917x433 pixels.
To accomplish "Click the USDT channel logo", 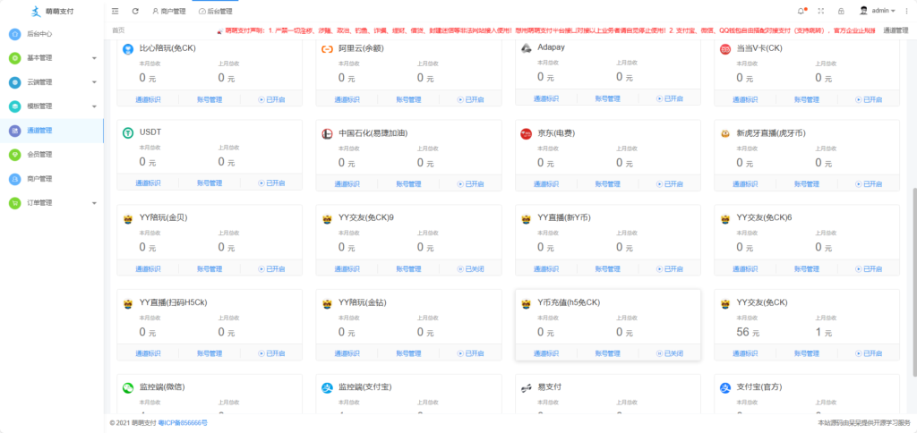I will 128,134.
